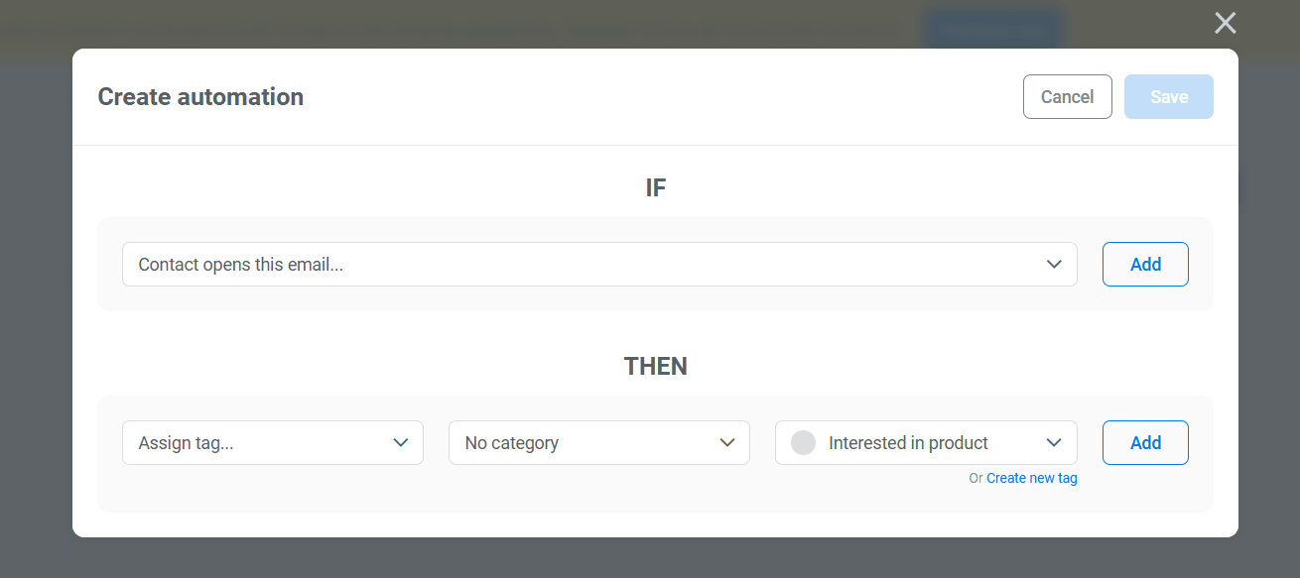Expand the No category dropdown

[x=598, y=442]
